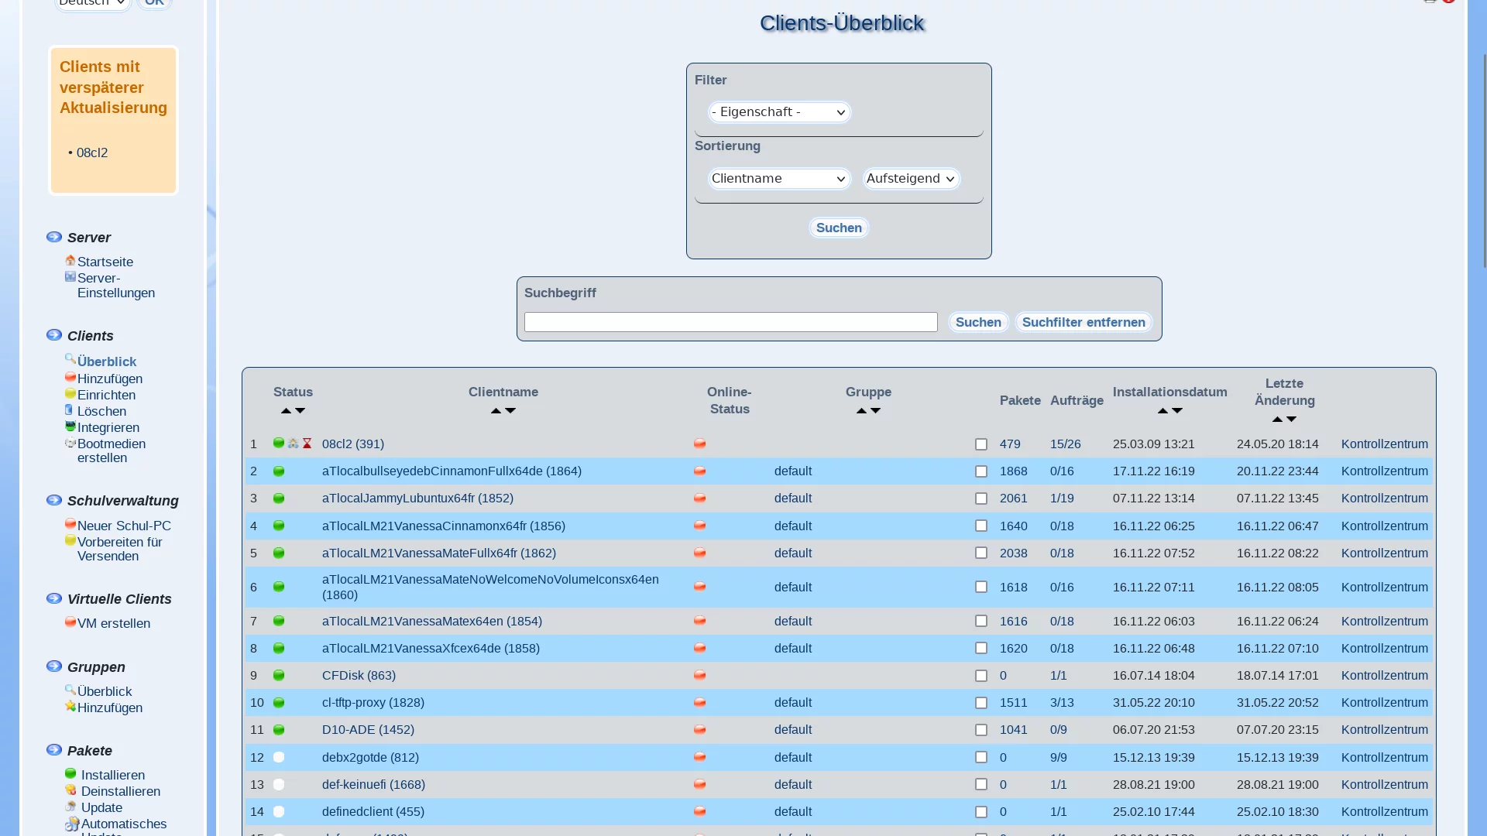Click the Vorbereiten für Versenden icon
The height and width of the screenshot is (836, 1487).
click(70, 540)
